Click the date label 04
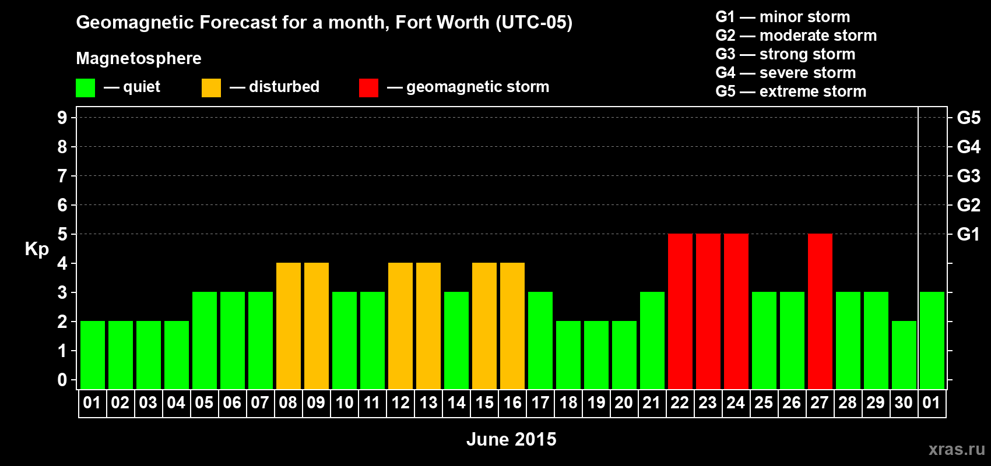This screenshot has height=466, width=991. (x=176, y=403)
